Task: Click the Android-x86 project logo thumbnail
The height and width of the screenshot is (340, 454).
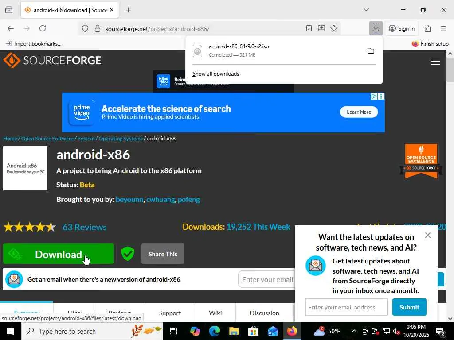Action: pos(25,168)
